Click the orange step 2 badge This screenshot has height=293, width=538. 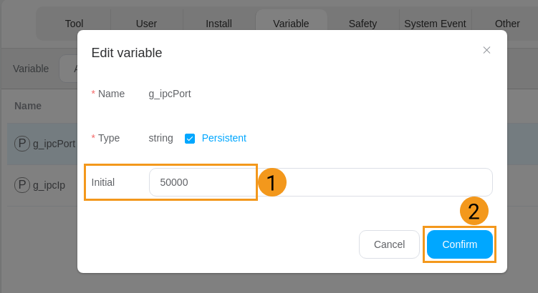pyautogui.click(x=474, y=211)
